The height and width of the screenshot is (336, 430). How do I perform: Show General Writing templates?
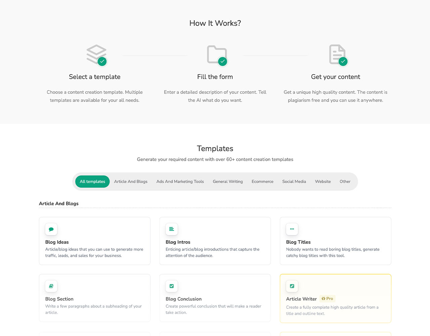[228, 181]
